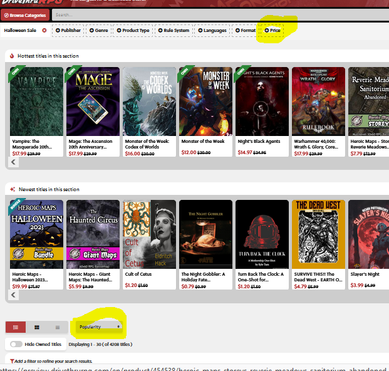This screenshot has height=371, width=389.
Task: Click the $0.79 price text
Action: tap(187, 286)
